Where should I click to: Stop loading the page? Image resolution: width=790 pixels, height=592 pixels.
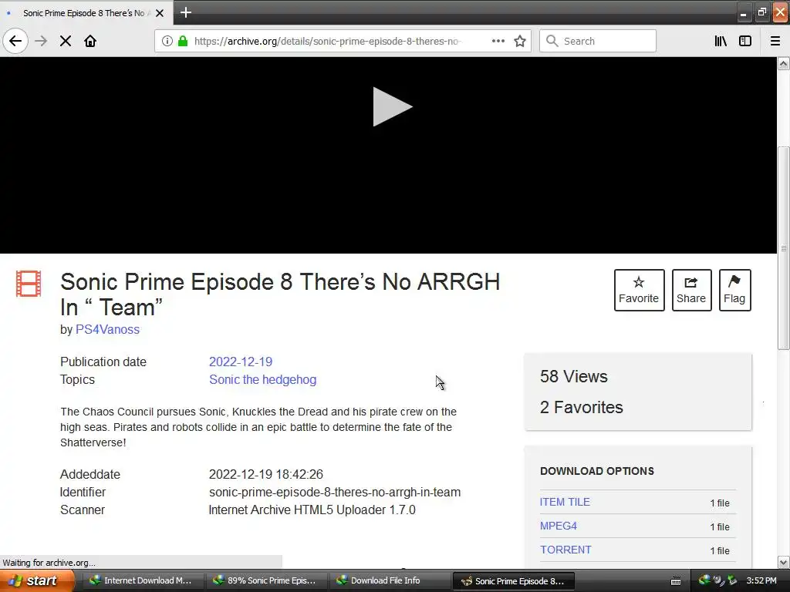click(x=66, y=41)
